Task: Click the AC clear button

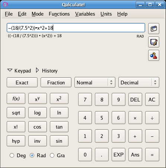Action: coord(152,100)
